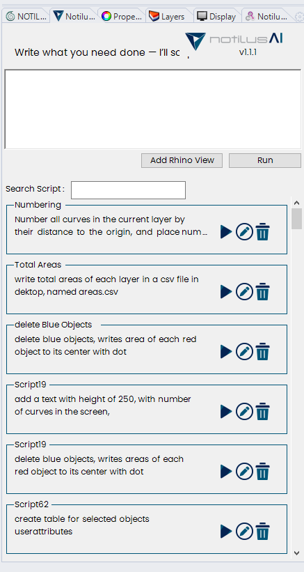Click inside the large prompt text area
The image size is (304, 572).
click(x=152, y=109)
